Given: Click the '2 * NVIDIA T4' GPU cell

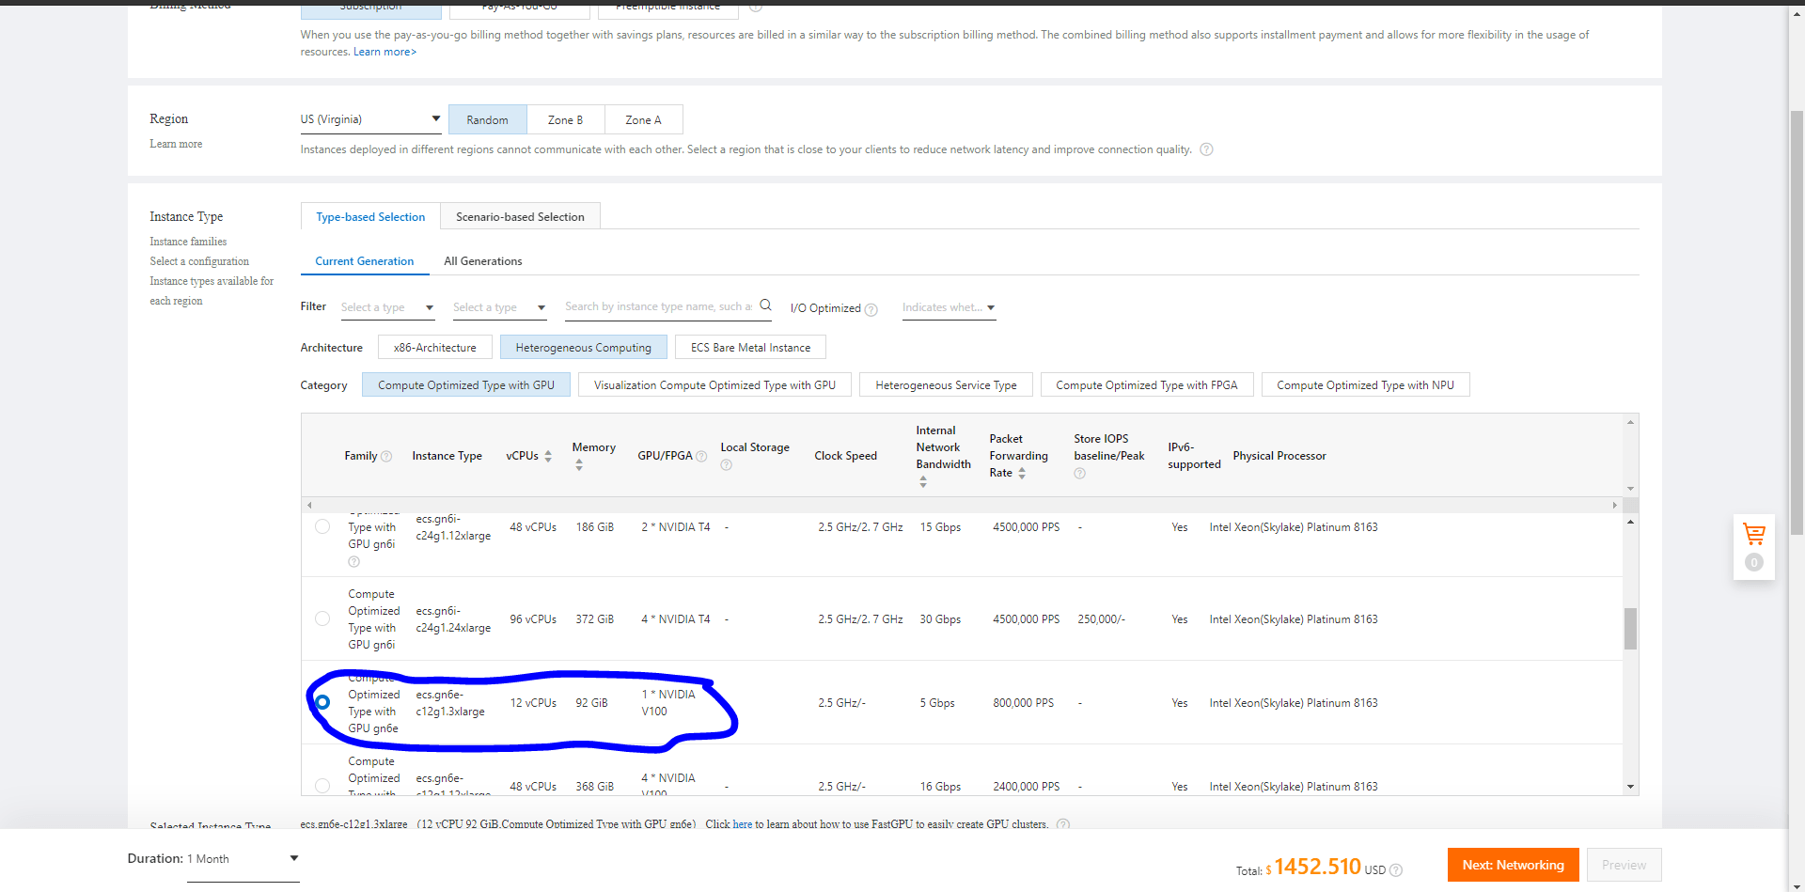Looking at the screenshot, I should tap(676, 527).
